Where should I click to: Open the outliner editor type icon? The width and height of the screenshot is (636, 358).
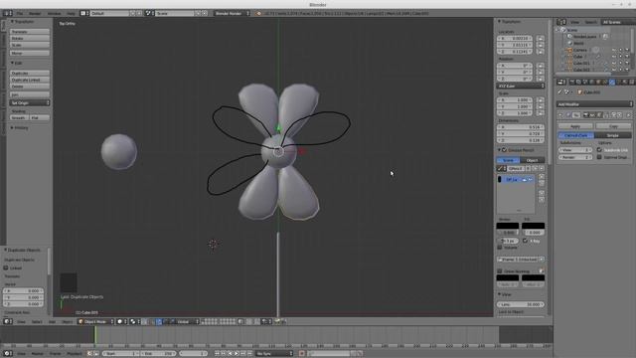[x=560, y=22]
